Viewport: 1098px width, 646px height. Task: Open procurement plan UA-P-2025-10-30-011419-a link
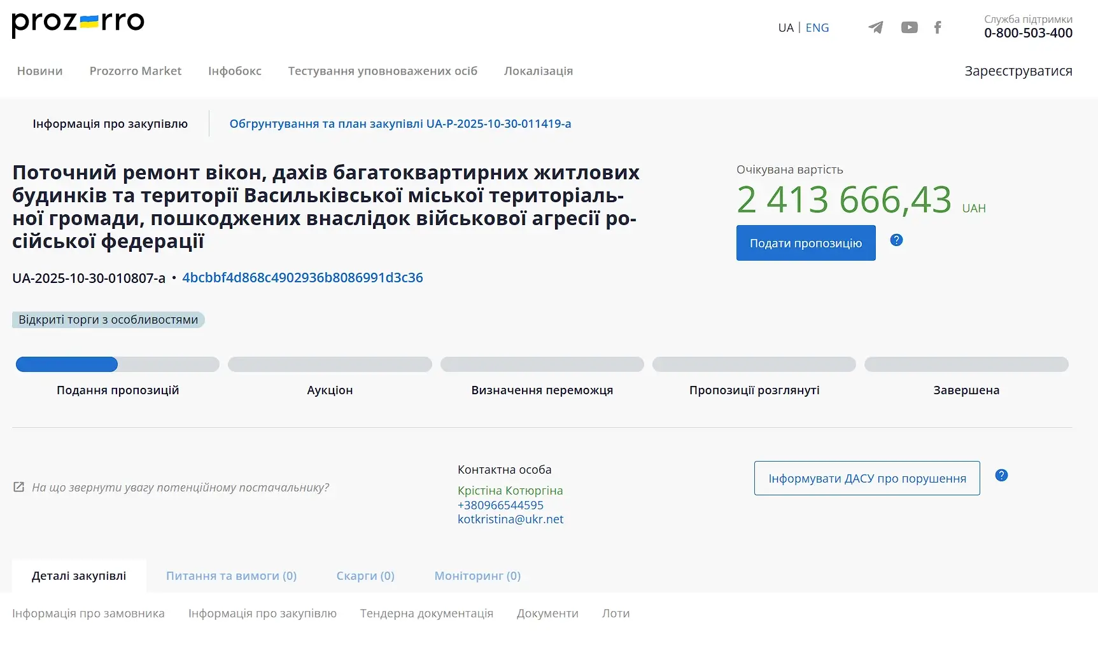click(400, 124)
